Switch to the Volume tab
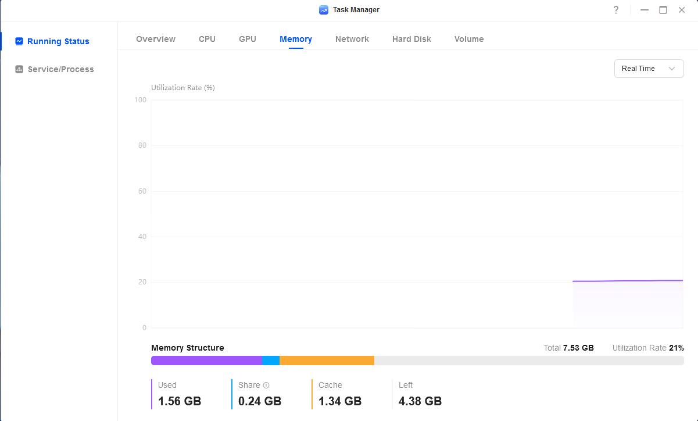The height and width of the screenshot is (421, 698). pos(469,39)
